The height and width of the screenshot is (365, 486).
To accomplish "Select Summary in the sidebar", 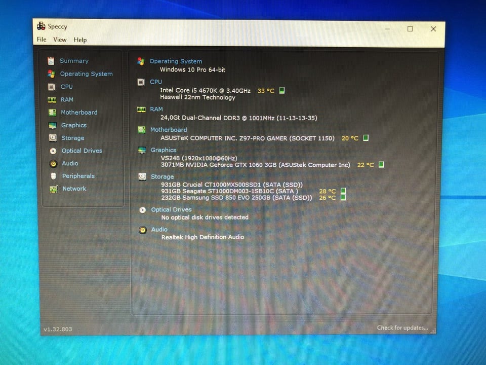I will coord(74,61).
